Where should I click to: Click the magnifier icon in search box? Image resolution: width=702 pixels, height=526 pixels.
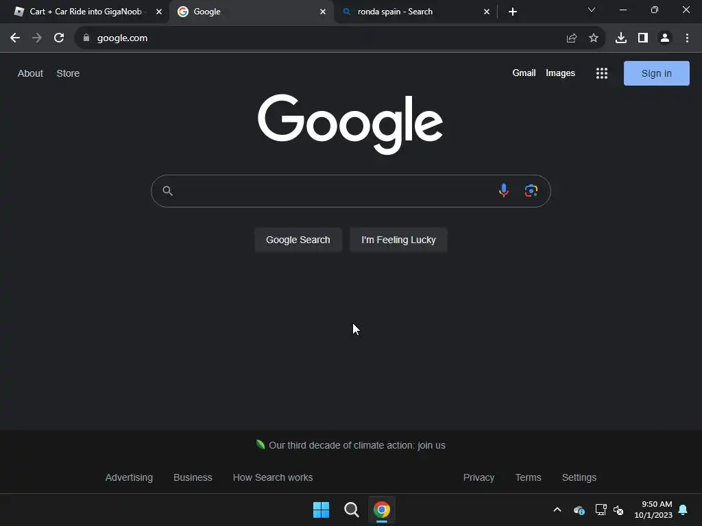tap(167, 191)
